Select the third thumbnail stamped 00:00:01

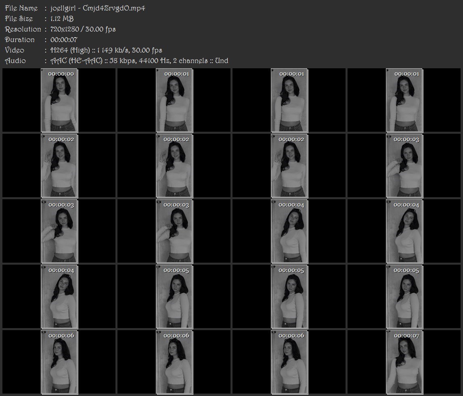[404, 100]
